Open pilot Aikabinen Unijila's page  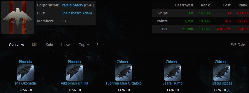(x=74, y=83)
